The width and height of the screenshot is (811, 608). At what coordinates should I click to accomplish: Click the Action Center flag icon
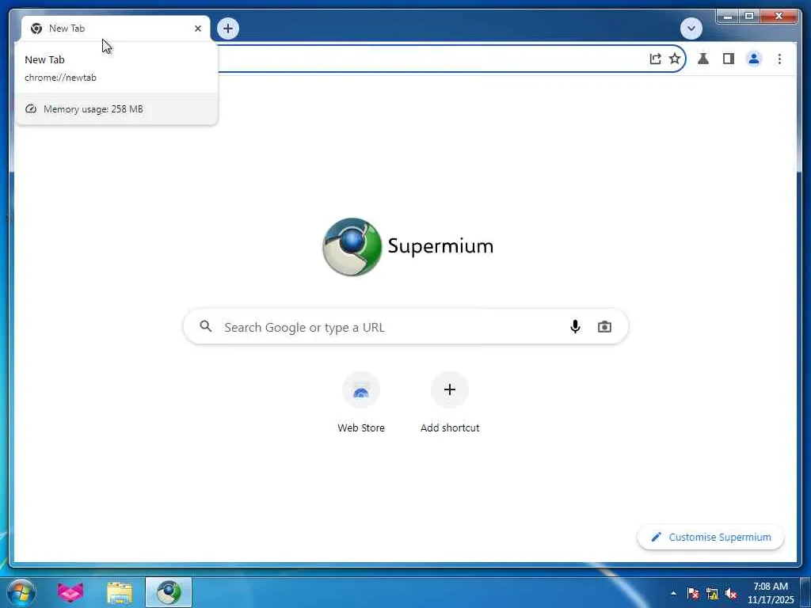[693, 593]
